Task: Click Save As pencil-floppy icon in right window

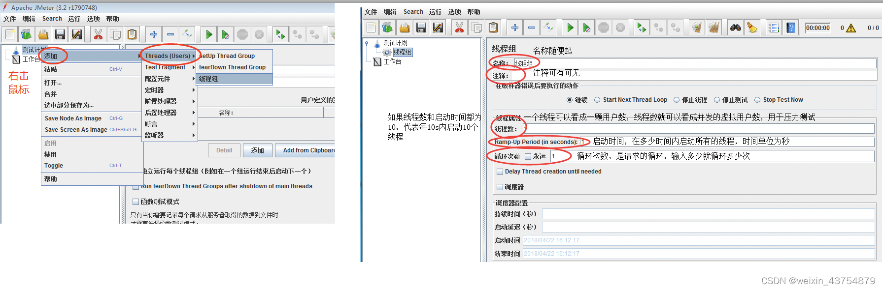Action: [438, 28]
